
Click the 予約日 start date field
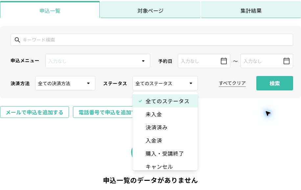204,61
